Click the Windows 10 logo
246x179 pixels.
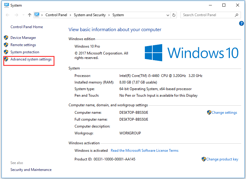tap(192, 53)
